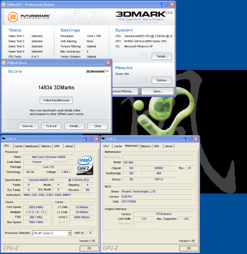This screenshot has height=254, width=247.
Task: Minimize the right CPU-Z Mainboard window
Action: [184, 139]
